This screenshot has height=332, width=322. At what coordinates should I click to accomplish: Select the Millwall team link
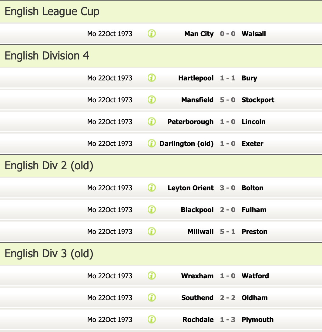click(x=200, y=232)
